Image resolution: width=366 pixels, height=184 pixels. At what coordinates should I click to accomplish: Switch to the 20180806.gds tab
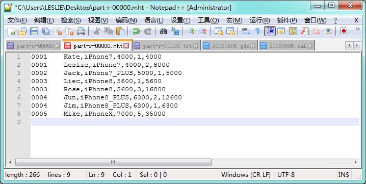point(230,46)
